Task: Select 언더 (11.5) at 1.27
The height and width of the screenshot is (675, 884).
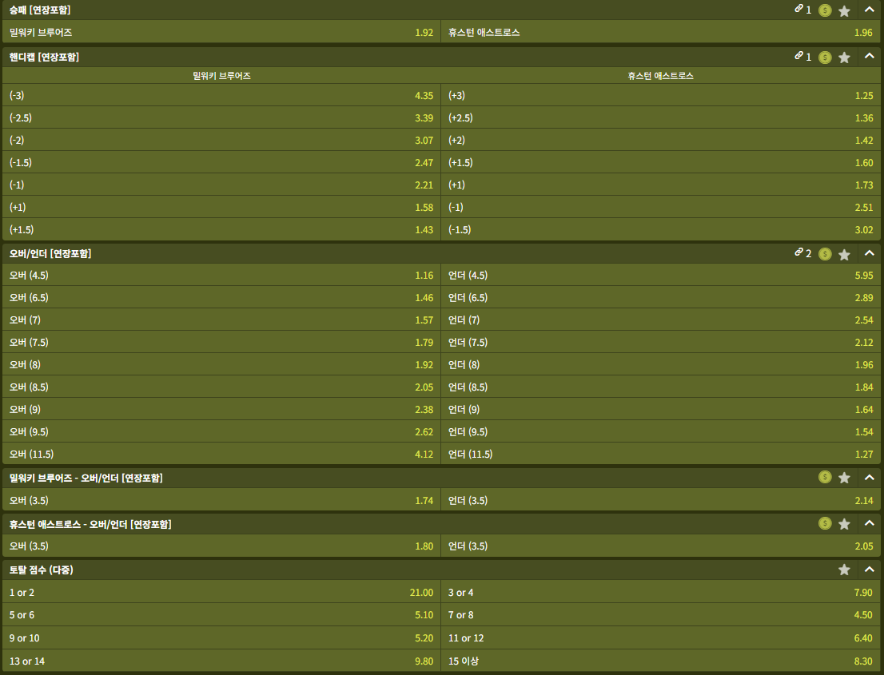Action: click(x=661, y=454)
